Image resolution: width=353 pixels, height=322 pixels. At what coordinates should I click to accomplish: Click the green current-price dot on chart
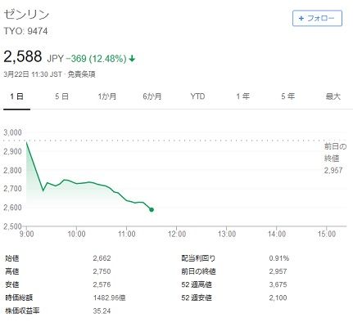point(152,209)
